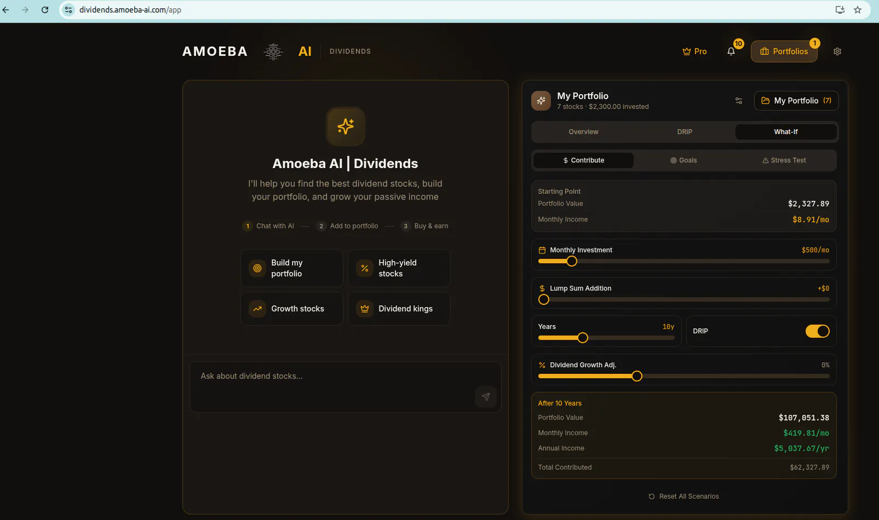Click the Dividend Growth Adj. slider handle
Viewport: 879px width, 520px height.
(x=637, y=376)
